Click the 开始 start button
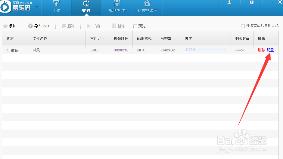Image resolution: width=283 pixels, height=159 pixels. click(x=93, y=26)
